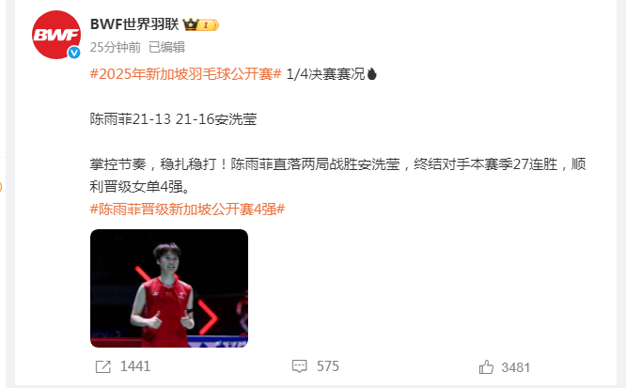The image size is (626, 388).
Task: Like the post with thumbs-up icon
Action: point(486,366)
